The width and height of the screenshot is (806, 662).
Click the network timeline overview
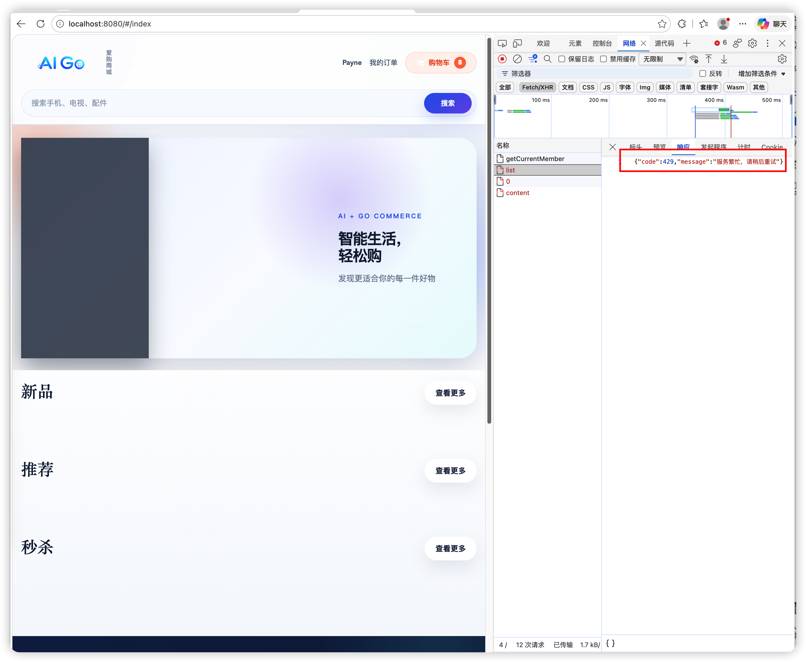tap(643, 116)
